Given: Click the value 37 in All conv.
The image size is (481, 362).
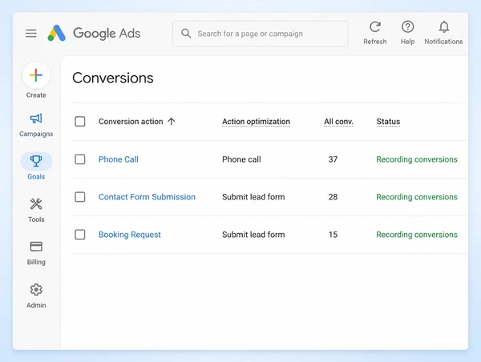Looking at the screenshot, I should (x=333, y=159).
